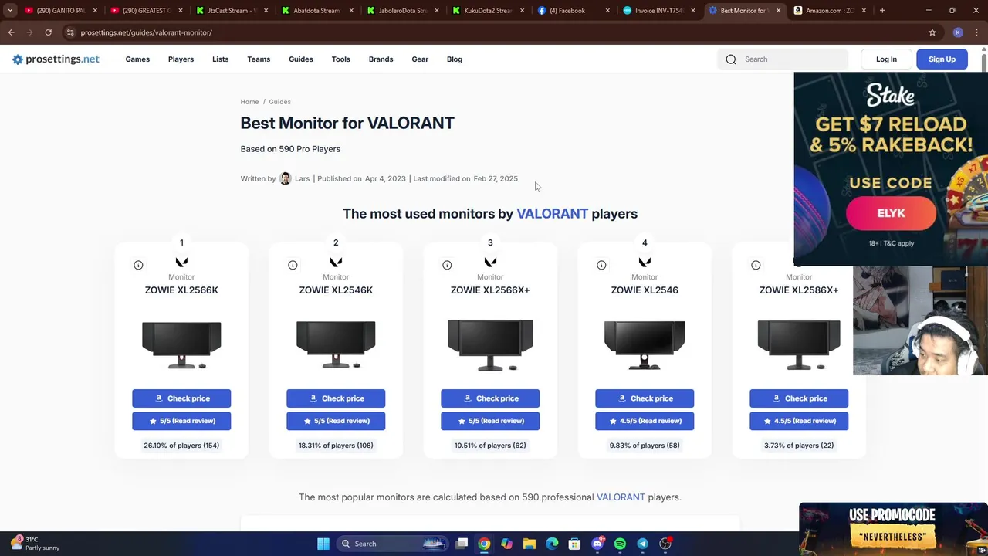The width and height of the screenshot is (988, 556).
Task: Click the Home breadcrumb link
Action: (249, 102)
